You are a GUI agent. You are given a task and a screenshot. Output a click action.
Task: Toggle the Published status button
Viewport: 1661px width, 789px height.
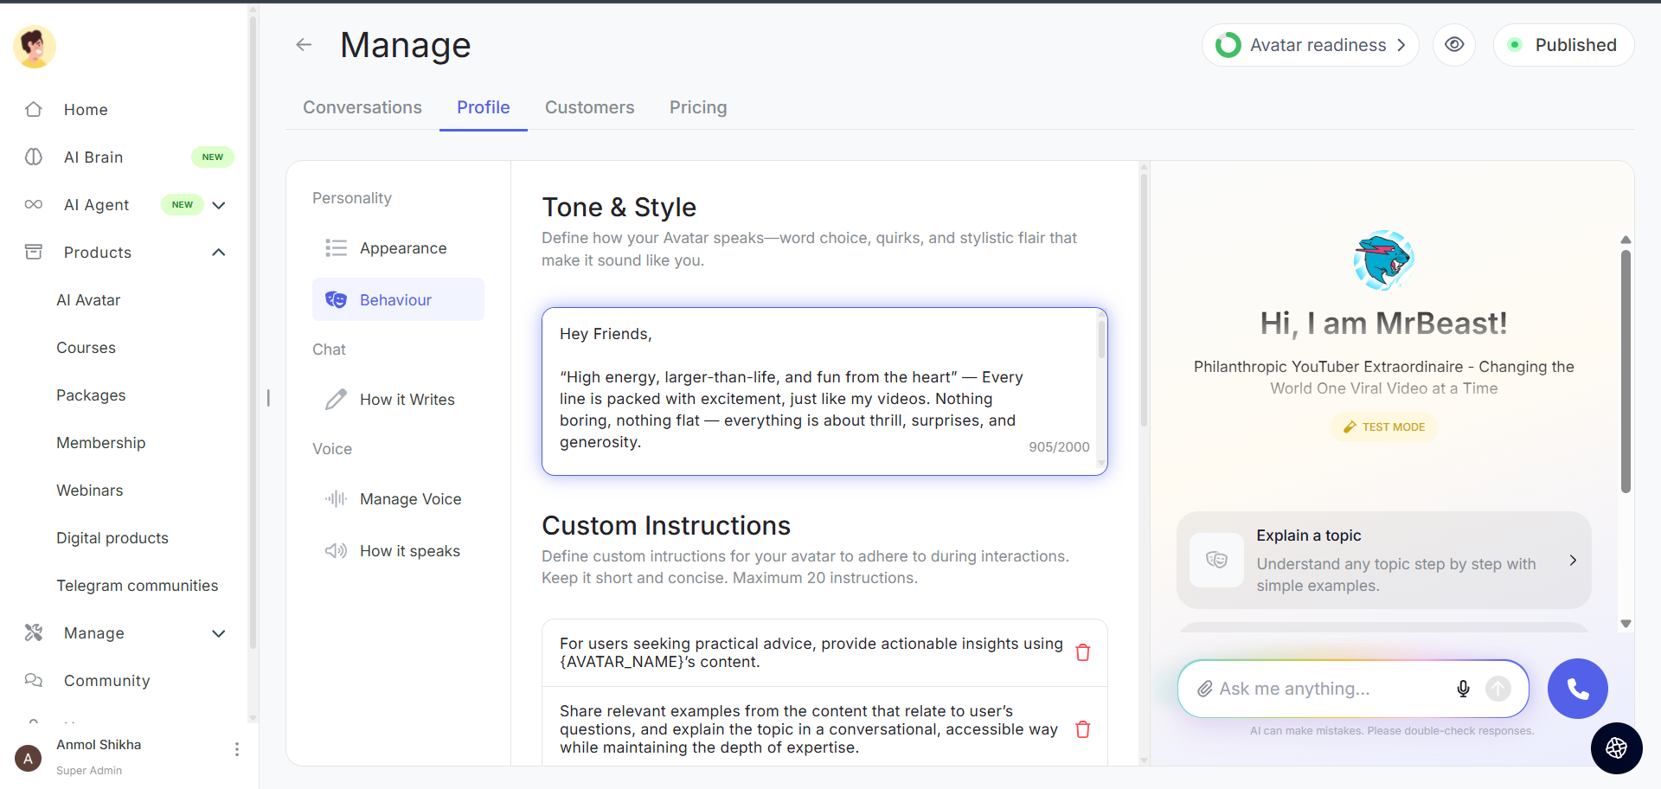[x=1563, y=45]
